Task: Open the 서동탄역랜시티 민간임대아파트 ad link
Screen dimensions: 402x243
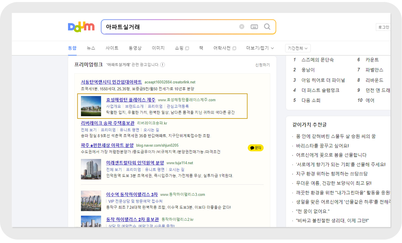Action: [x=112, y=82]
